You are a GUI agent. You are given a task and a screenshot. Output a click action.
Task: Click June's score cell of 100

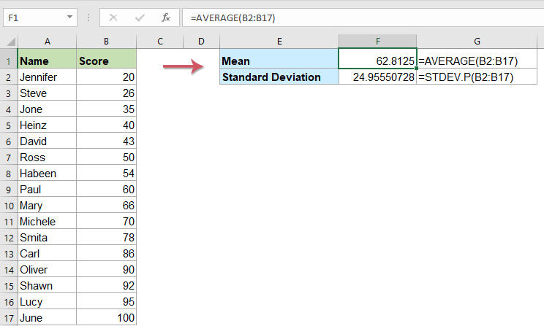106,318
